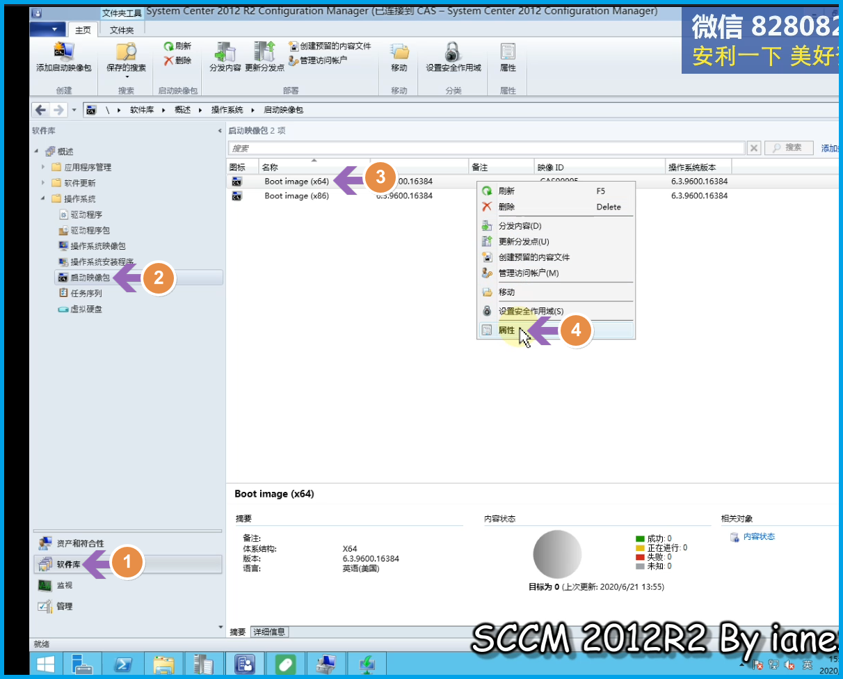Open PowerShell from the taskbar
The height and width of the screenshot is (679, 843).
pos(123,665)
